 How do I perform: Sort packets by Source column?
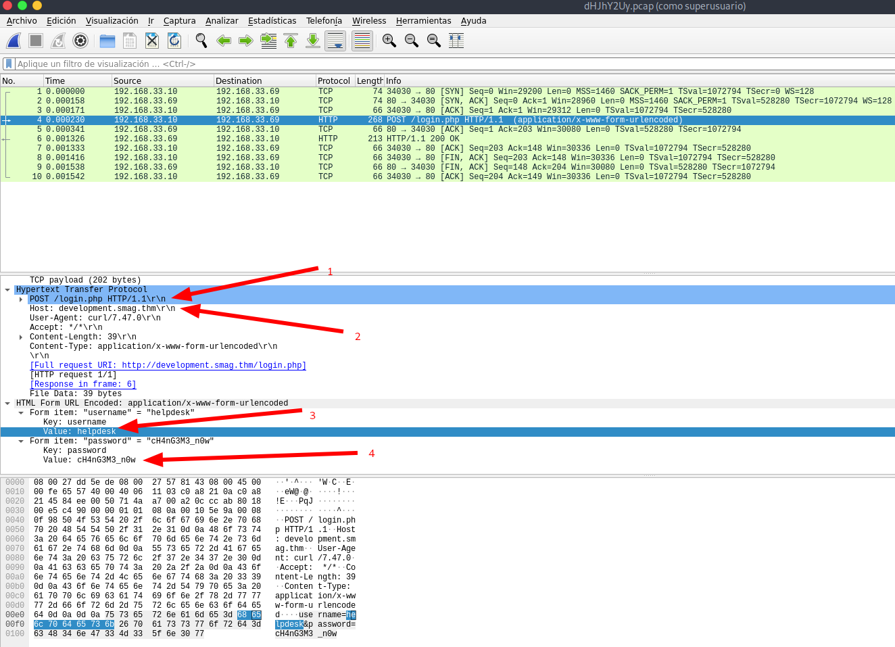162,80
